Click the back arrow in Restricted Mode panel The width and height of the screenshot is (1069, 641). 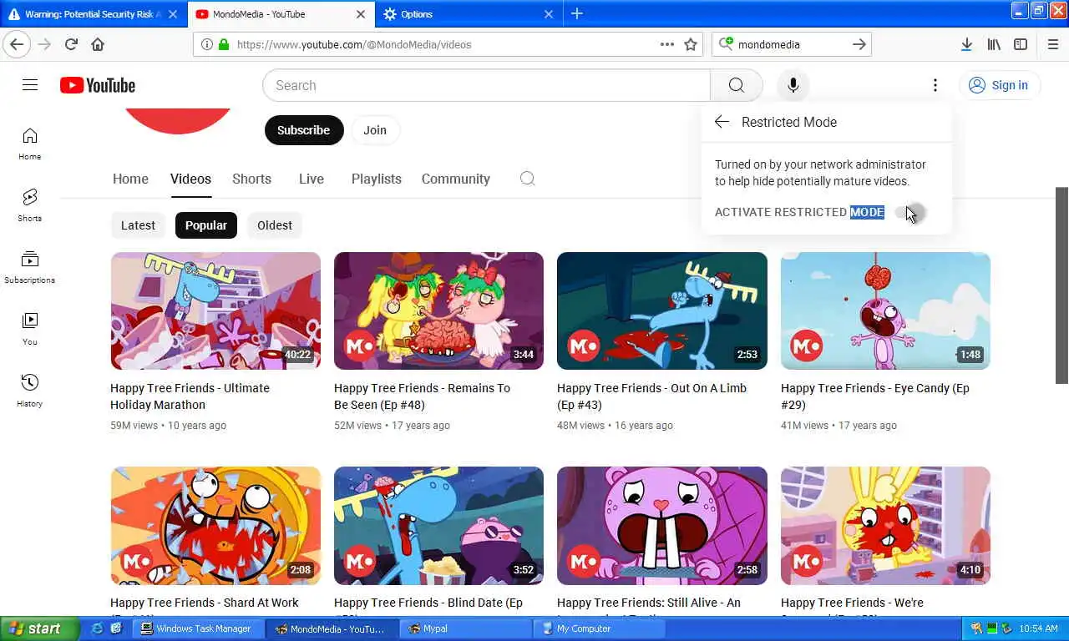[x=722, y=122]
